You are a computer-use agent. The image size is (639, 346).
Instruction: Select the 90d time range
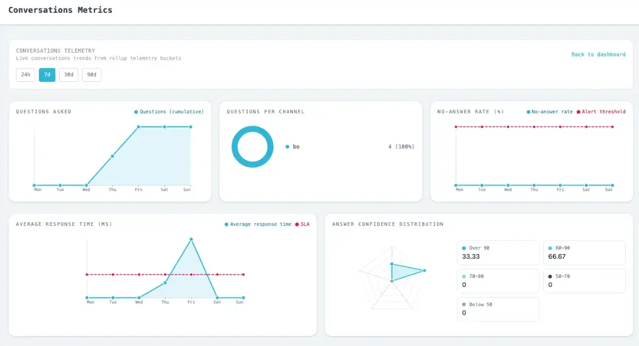(91, 75)
